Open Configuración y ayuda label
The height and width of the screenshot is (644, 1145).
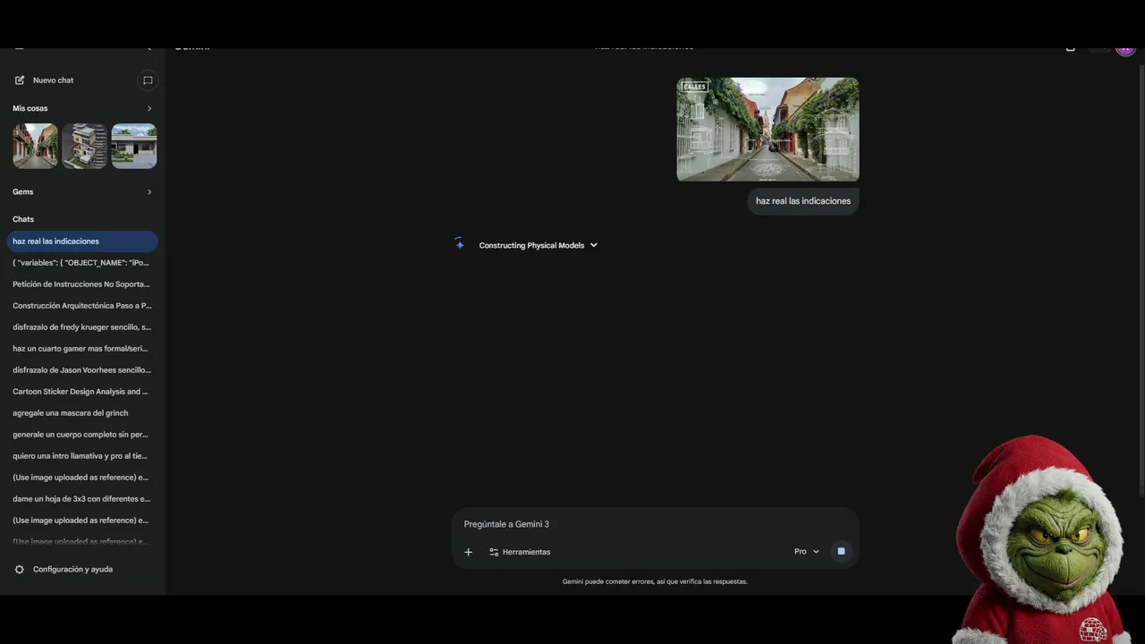point(72,570)
